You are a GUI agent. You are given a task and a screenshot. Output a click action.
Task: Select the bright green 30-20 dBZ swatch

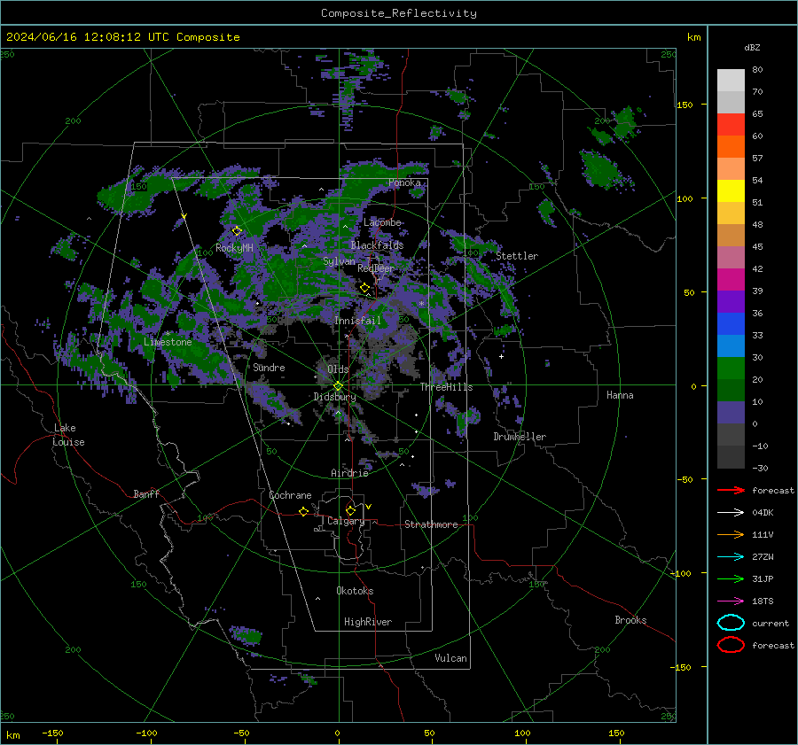(731, 369)
